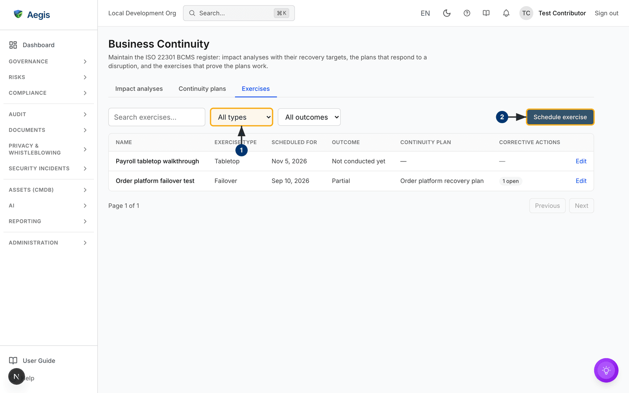Image resolution: width=629 pixels, height=393 pixels.
Task: Expand the AI section
Action: click(x=48, y=206)
